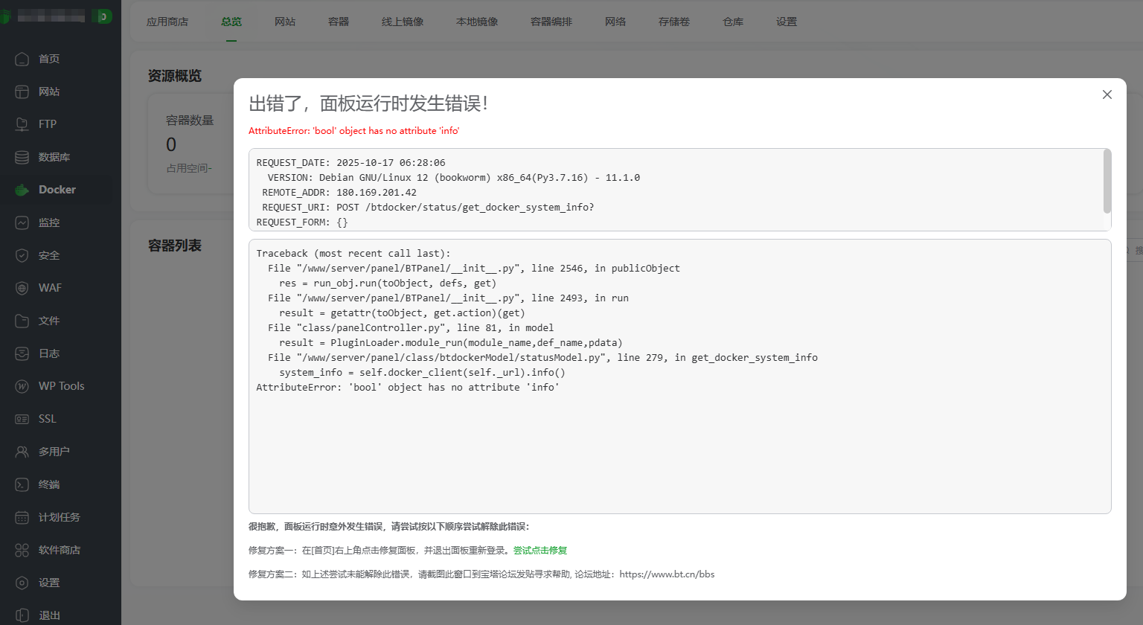The width and height of the screenshot is (1143, 625).
Task: Select the 存储卷 tab
Action: [x=674, y=22]
